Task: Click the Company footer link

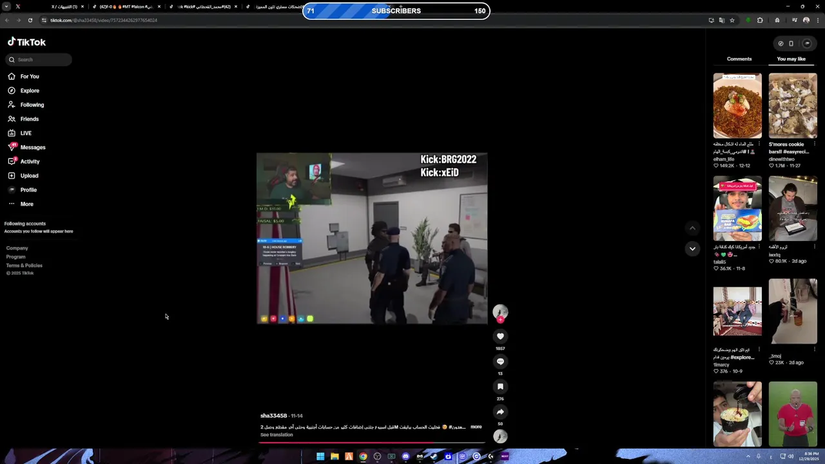Action: tap(17, 248)
